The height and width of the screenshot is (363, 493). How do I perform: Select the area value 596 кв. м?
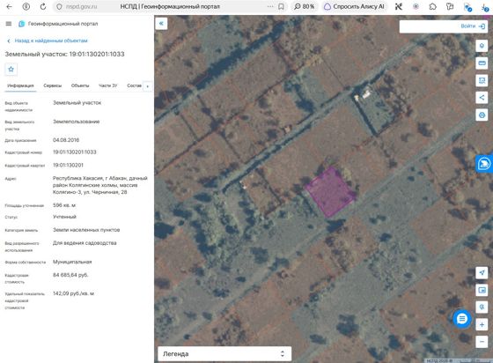(64, 205)
